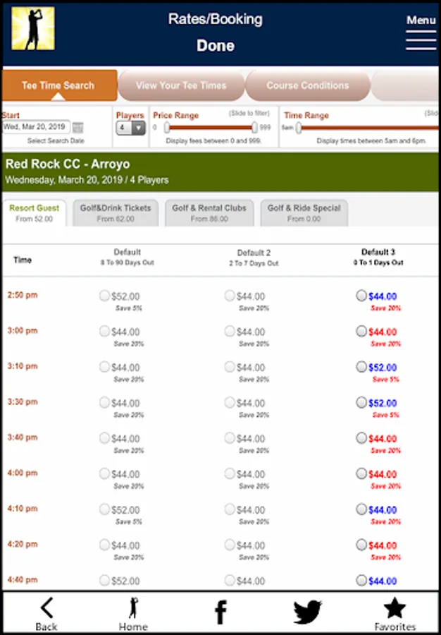The image size is (441, 635).
Task: Select the Golf & Rental Clubs tab
Action: tap(209, 213)
